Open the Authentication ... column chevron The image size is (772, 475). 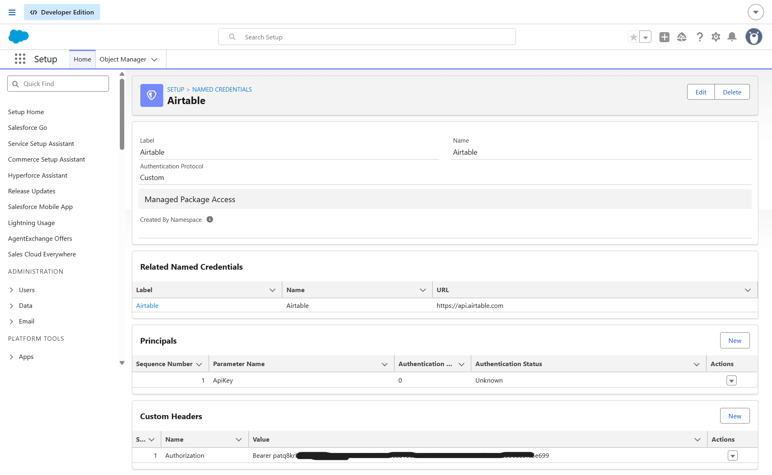click(462, 364)
